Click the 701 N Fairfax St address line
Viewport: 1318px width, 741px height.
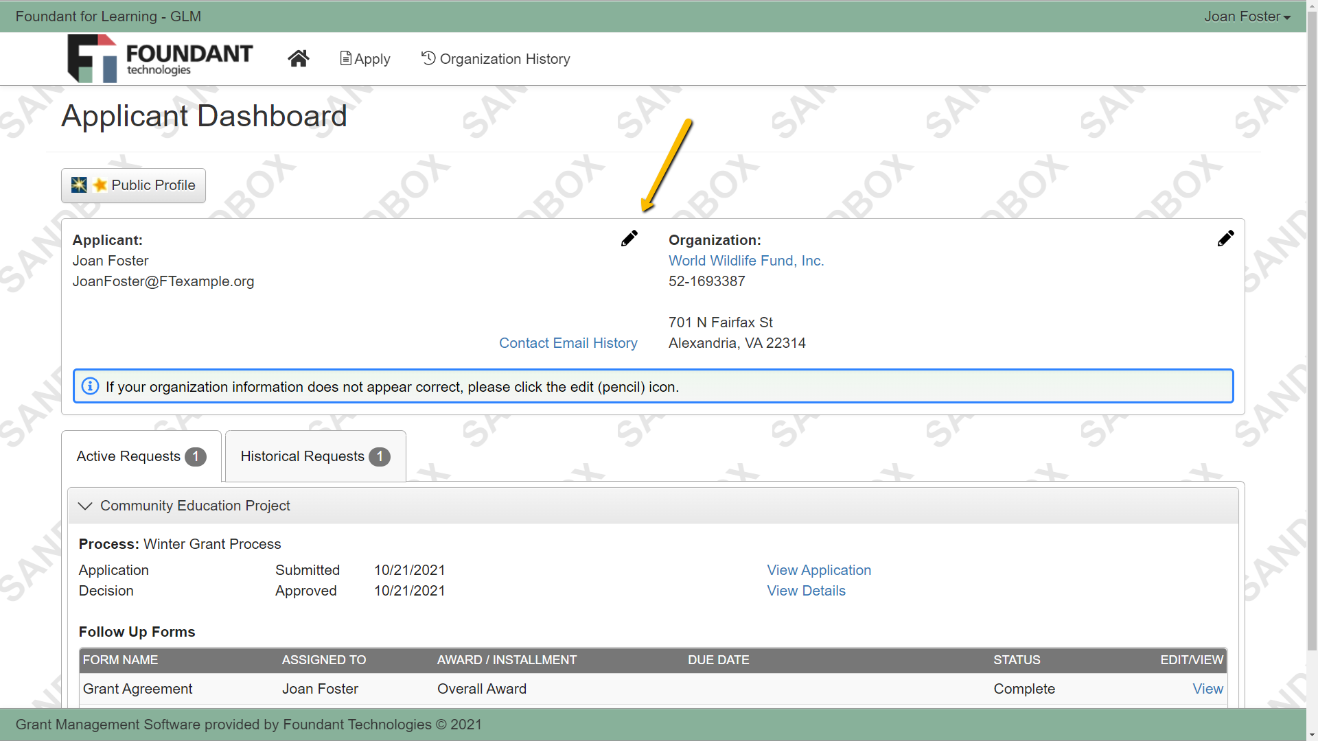click(720, 322)
